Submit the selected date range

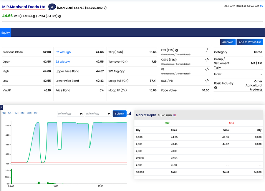[x=120, y=114]
